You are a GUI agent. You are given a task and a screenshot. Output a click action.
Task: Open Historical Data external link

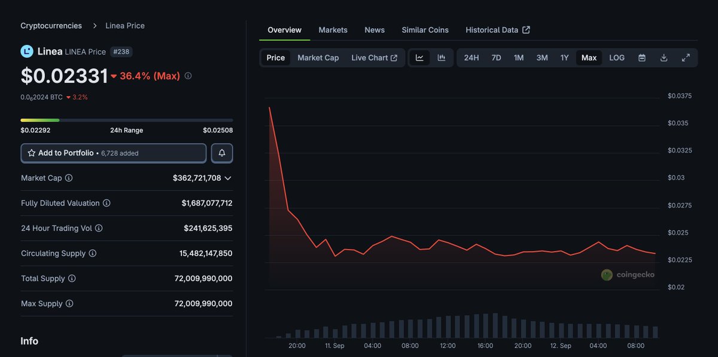point(498,30)
